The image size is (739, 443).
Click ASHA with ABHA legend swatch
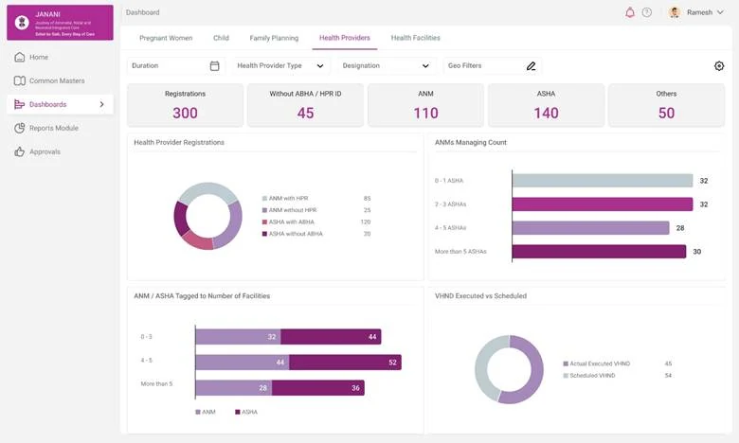264,221
